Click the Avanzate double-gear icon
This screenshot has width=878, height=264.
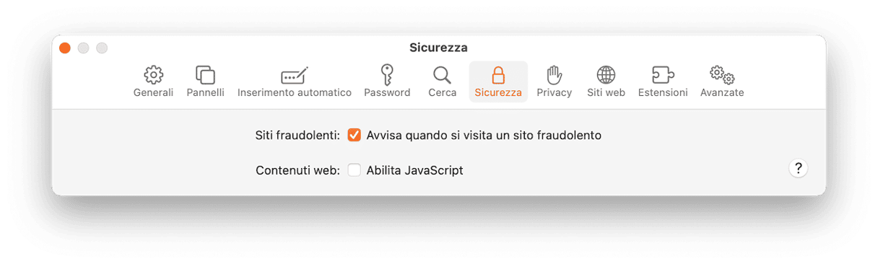tap(722, 75)
